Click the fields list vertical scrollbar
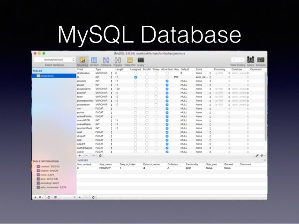The image size is (299, 224). (266, 107)
